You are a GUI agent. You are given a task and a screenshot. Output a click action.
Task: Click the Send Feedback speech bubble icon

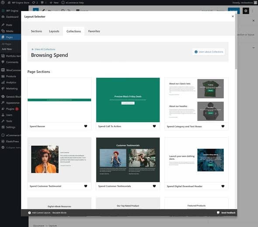218,213
